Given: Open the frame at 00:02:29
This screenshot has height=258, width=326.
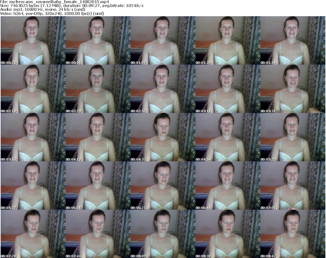Looking at the screenshot, I should (98, 89).
